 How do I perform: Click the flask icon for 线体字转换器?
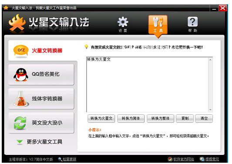click(x=21, y=99)
